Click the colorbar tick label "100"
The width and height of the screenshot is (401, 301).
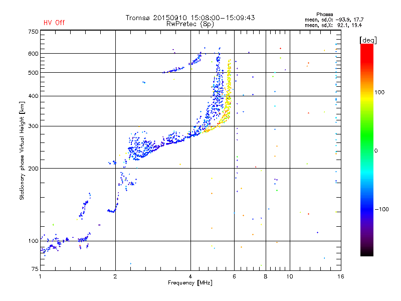click(x=379, y=92)
